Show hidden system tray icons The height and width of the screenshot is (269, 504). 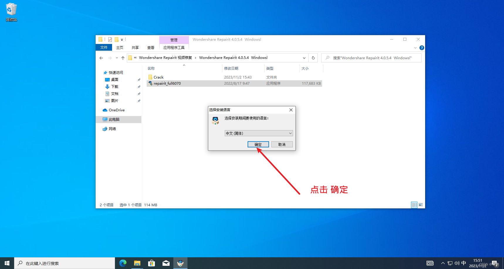[443, 263]
